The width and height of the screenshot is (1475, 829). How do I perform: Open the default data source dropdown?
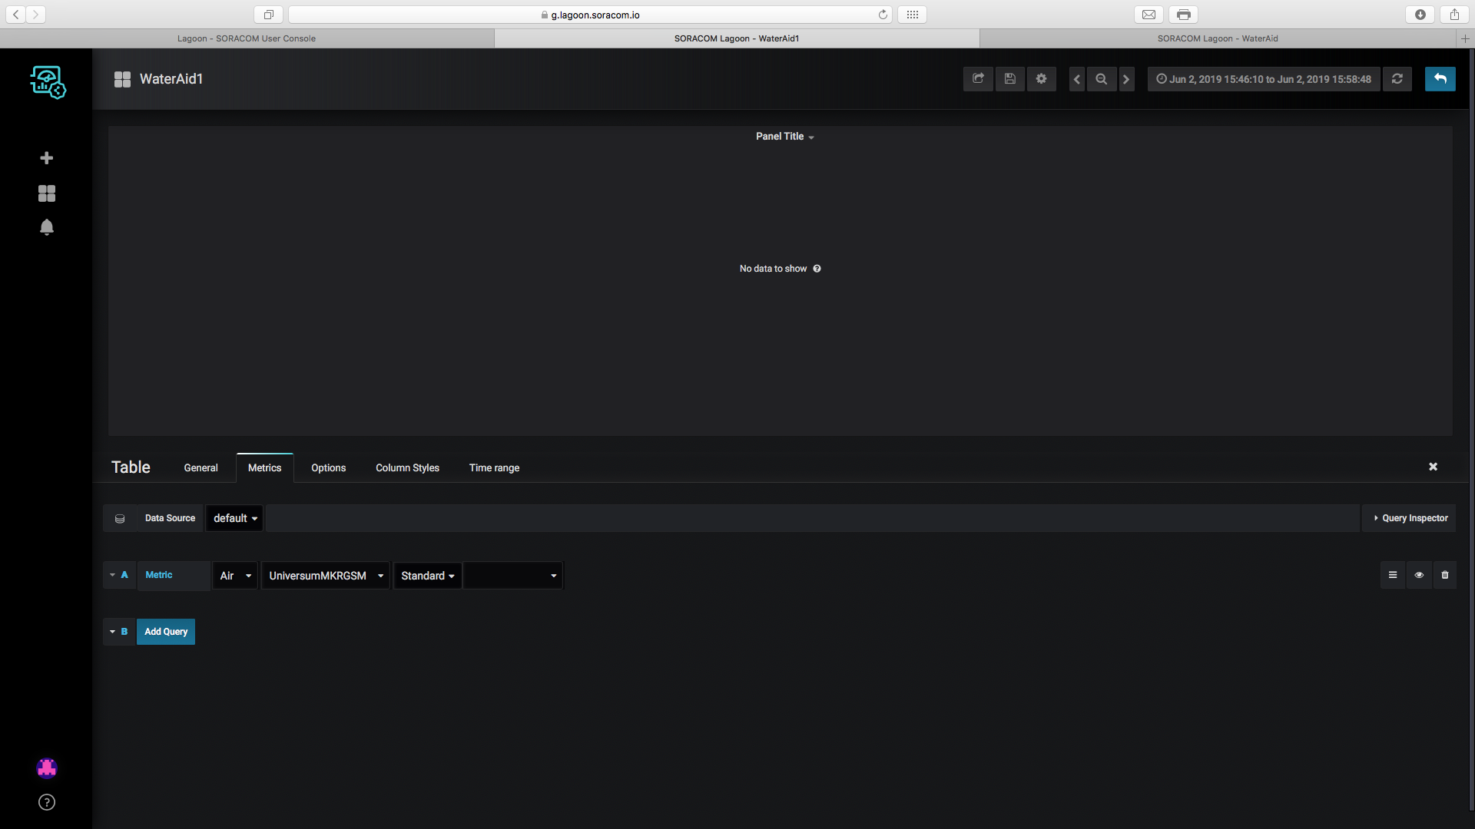(x=234, y=518)
